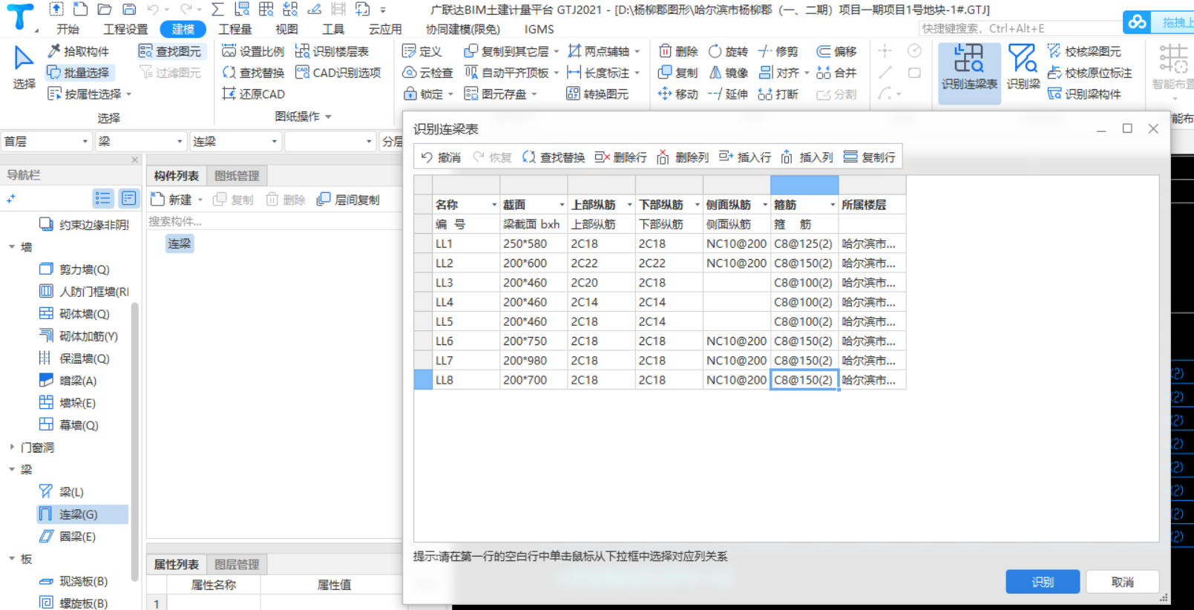Select 连梁 item in component list
Image resolution: width=1194 pixels, height=610 pixels.
point(180,243)
